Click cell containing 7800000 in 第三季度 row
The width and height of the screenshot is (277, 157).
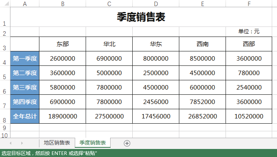pos(109,88)
